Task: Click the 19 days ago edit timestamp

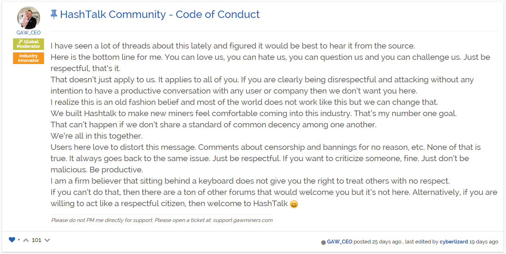Action: tap(484, 242)
